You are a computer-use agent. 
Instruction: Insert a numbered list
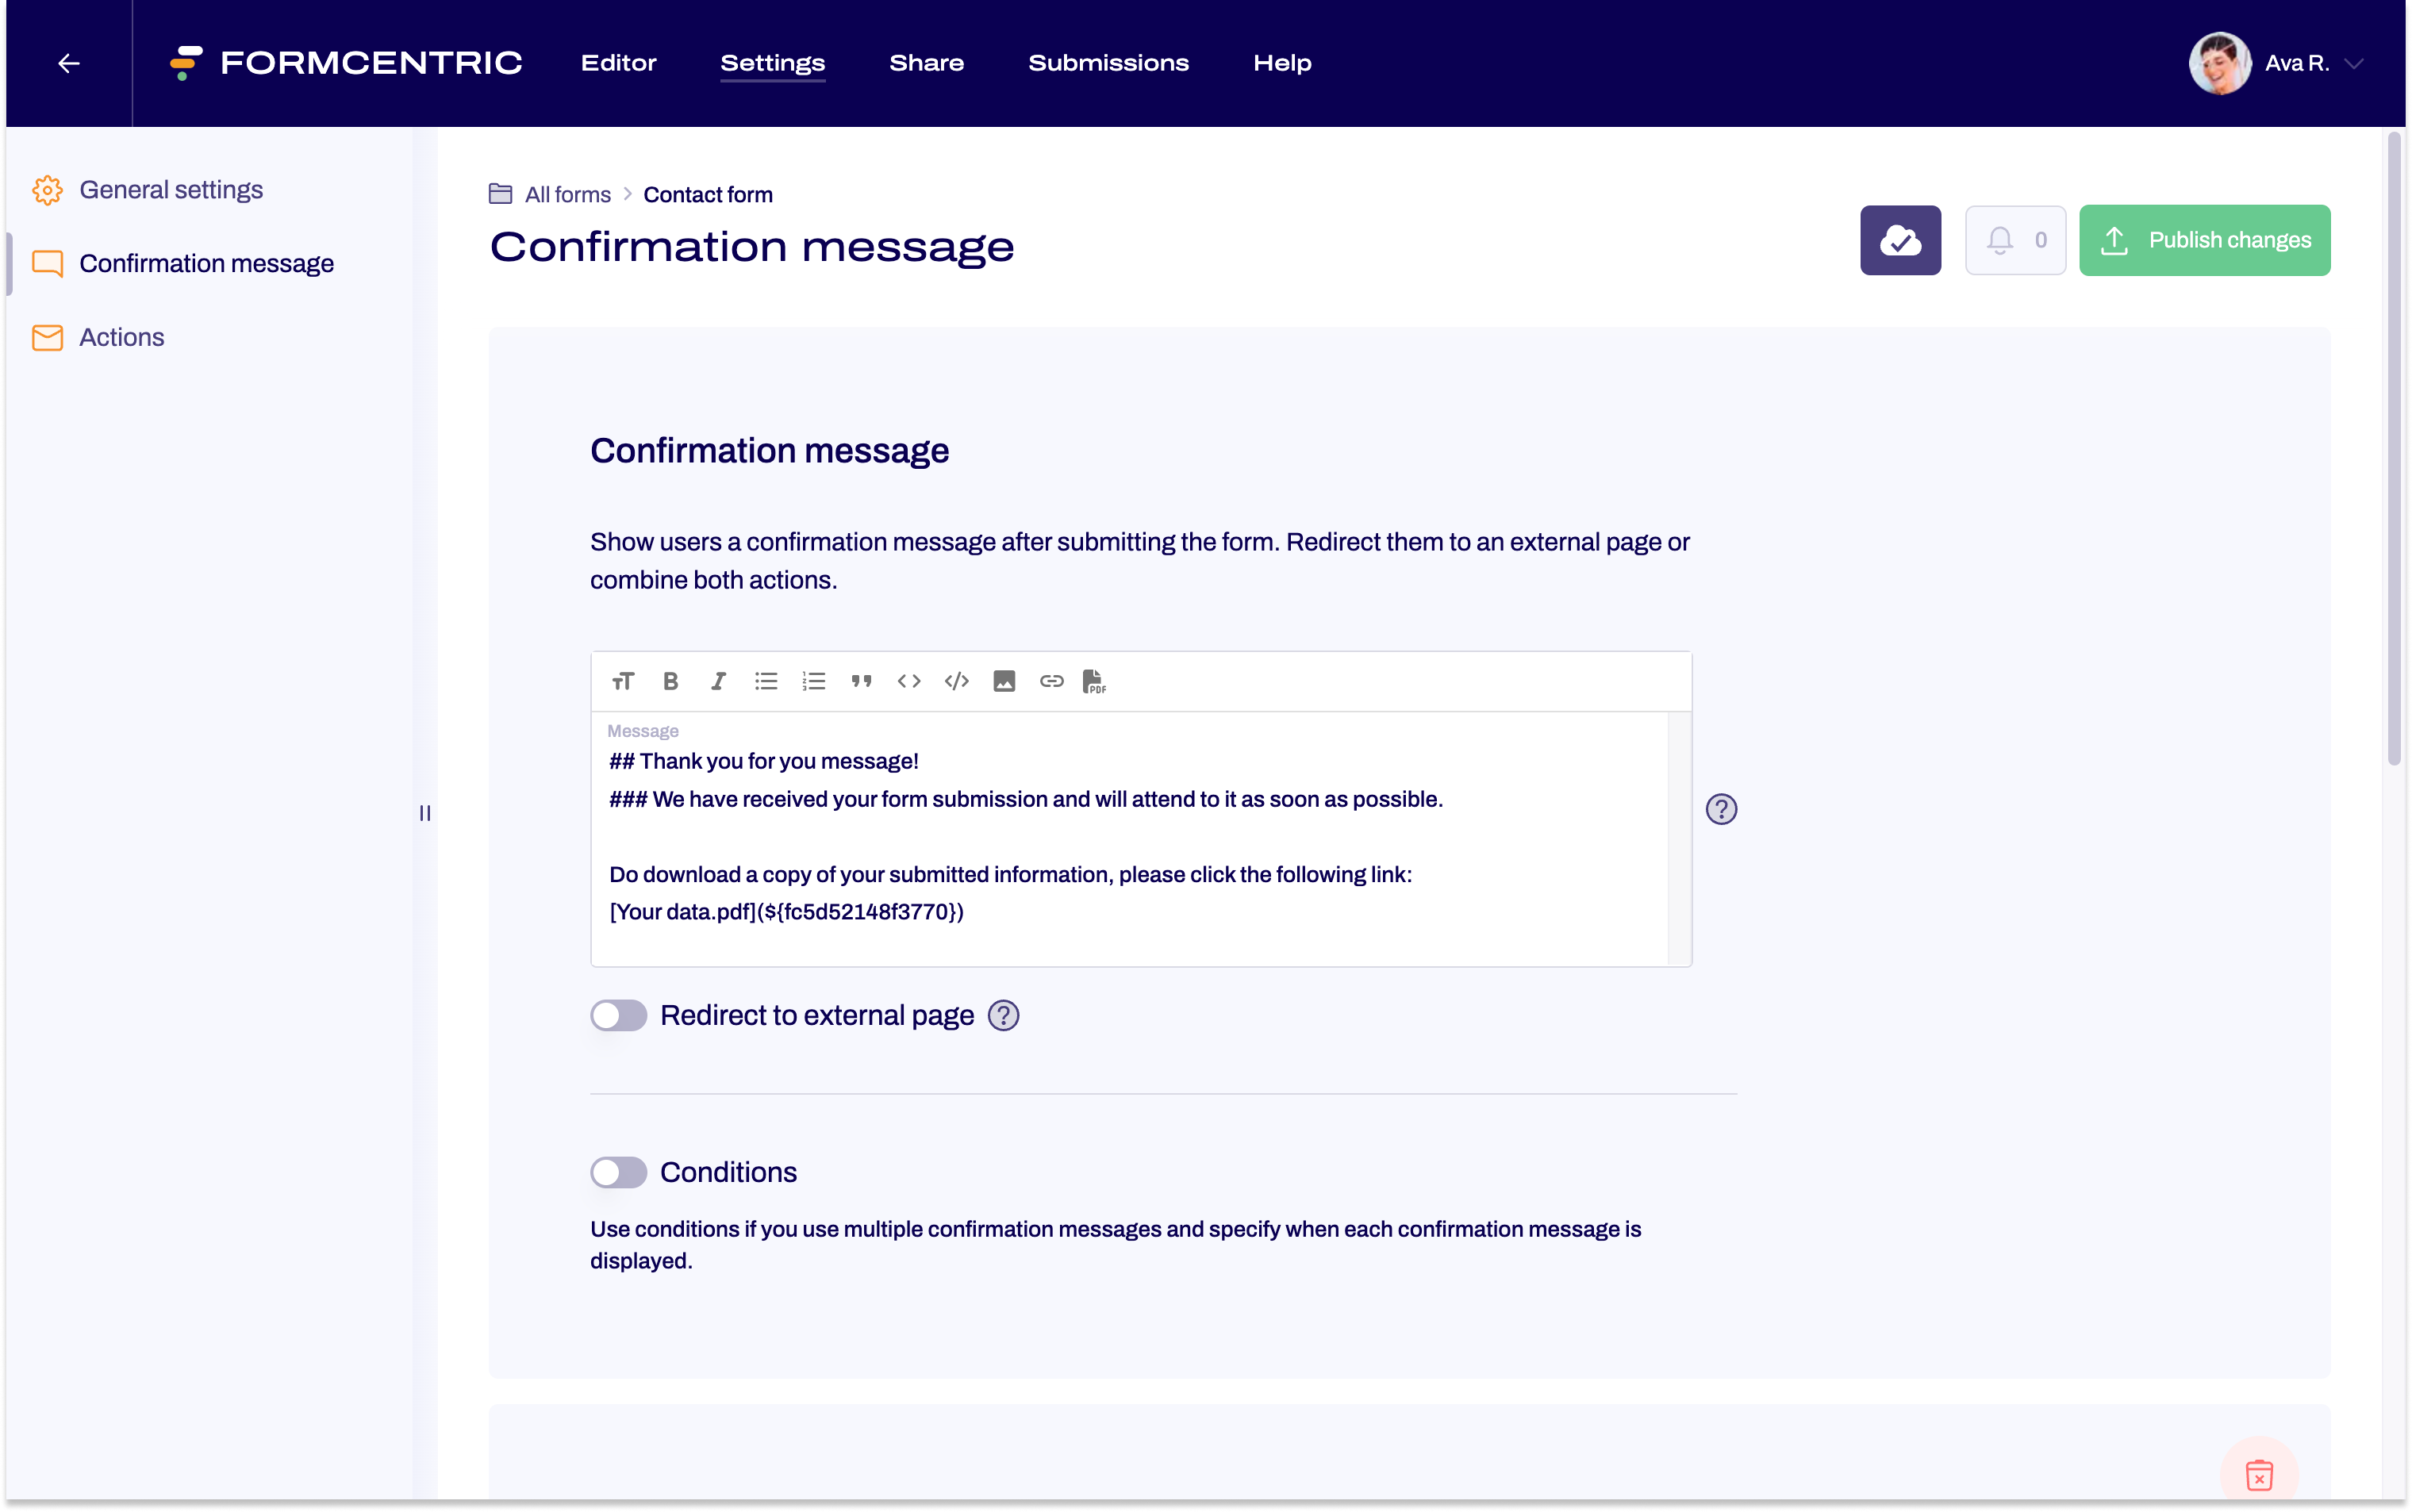pos(814,681)
